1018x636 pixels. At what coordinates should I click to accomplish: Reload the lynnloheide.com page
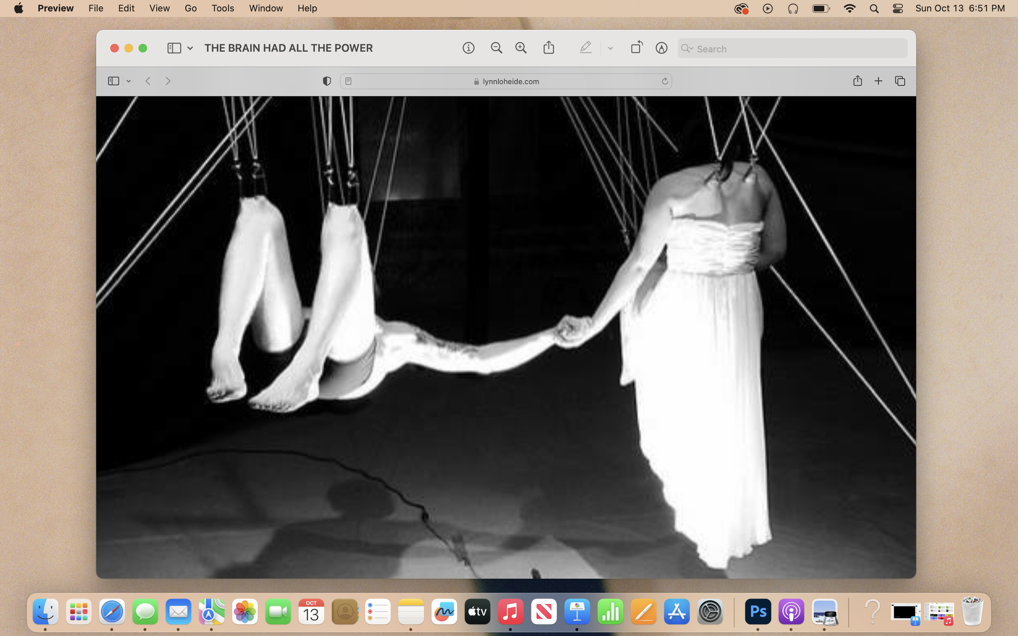[x=665, y=81]
